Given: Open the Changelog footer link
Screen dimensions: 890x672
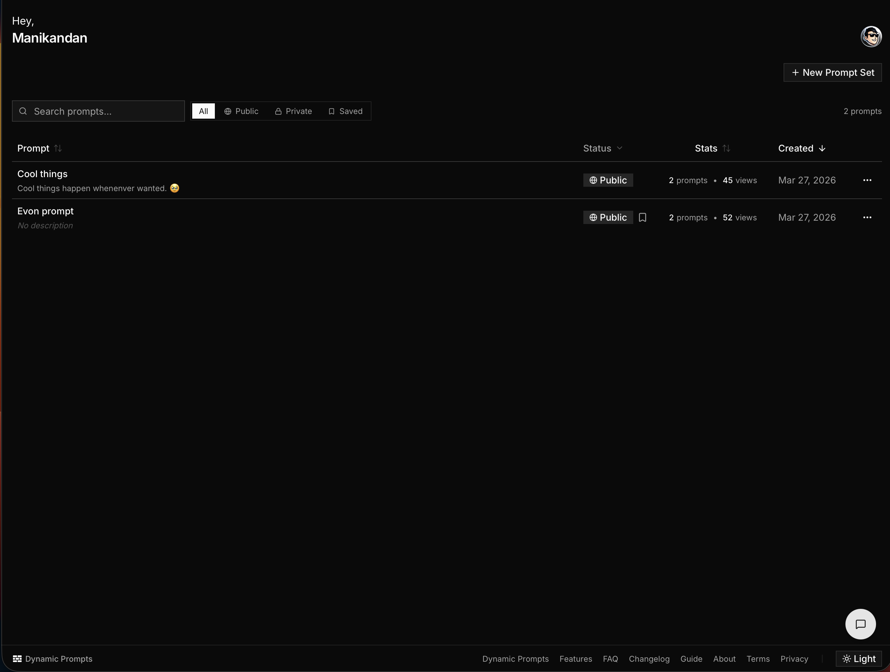Looking at the screenshot, I should (649, 659).
